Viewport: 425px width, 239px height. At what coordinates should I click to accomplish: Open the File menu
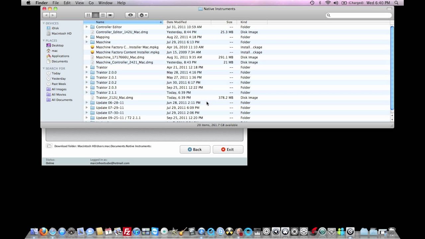[x=55, y=3]
